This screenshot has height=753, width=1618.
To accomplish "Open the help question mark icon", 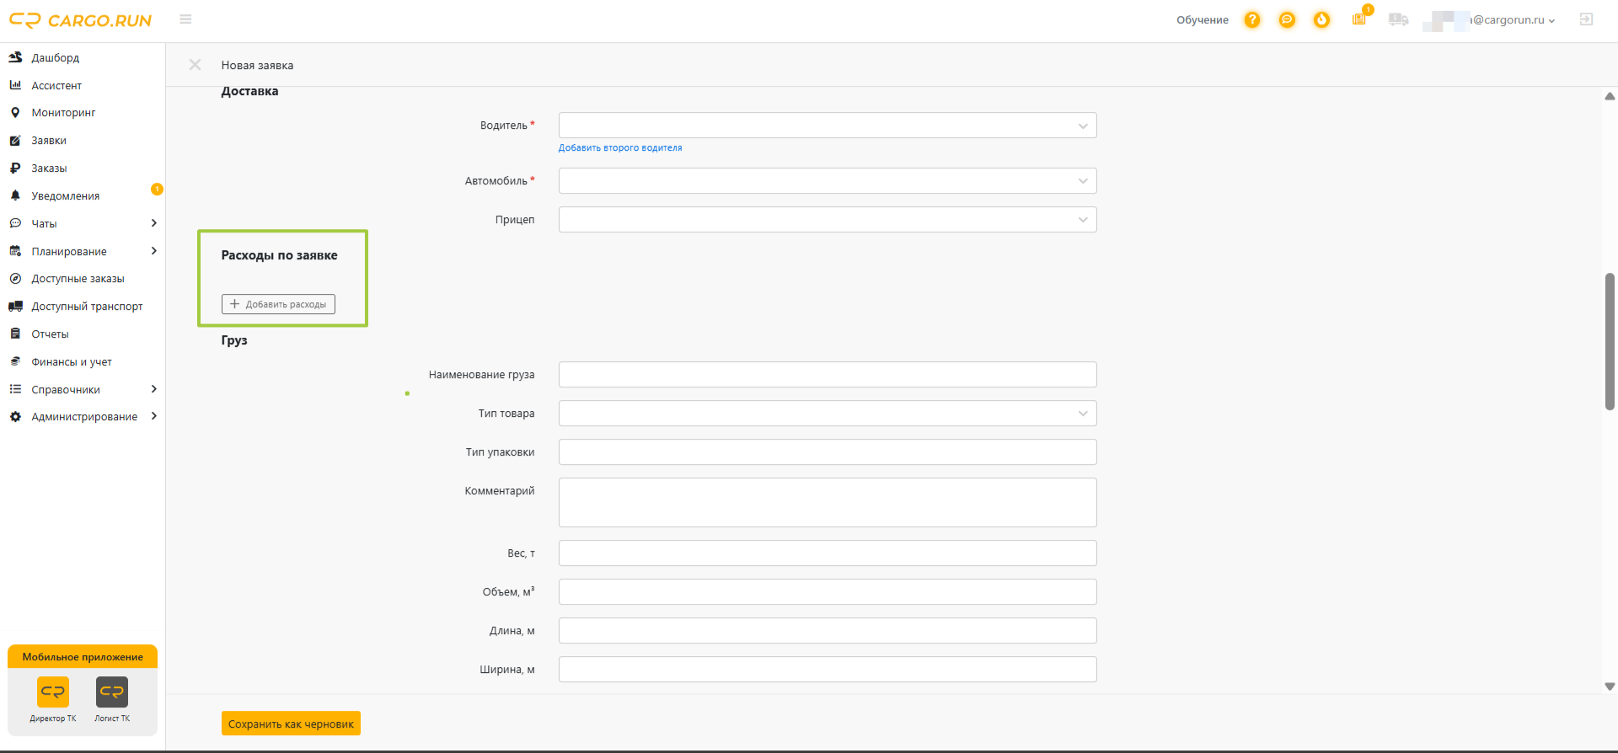I will coord(1252,19).
